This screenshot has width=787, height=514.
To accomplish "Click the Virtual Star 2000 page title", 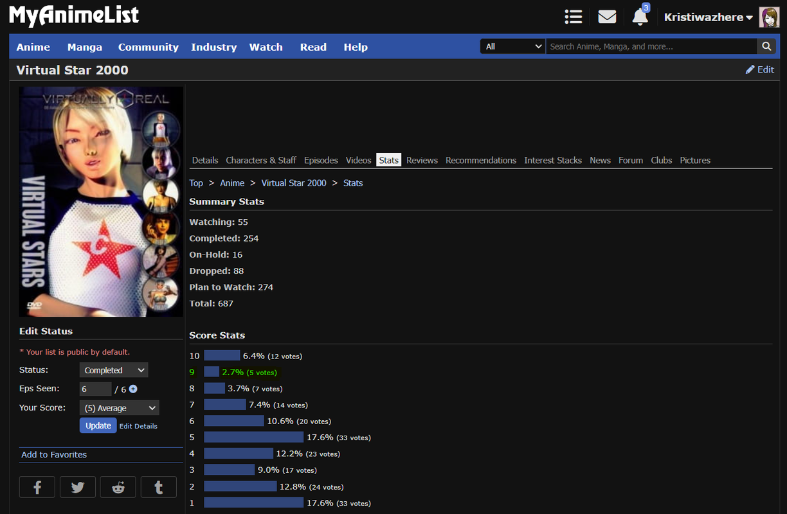I will [73, 70].
